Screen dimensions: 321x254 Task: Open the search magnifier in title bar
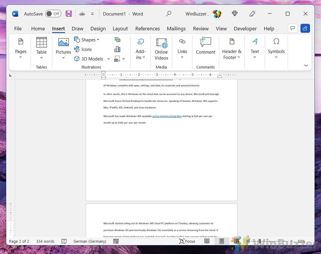169,14
